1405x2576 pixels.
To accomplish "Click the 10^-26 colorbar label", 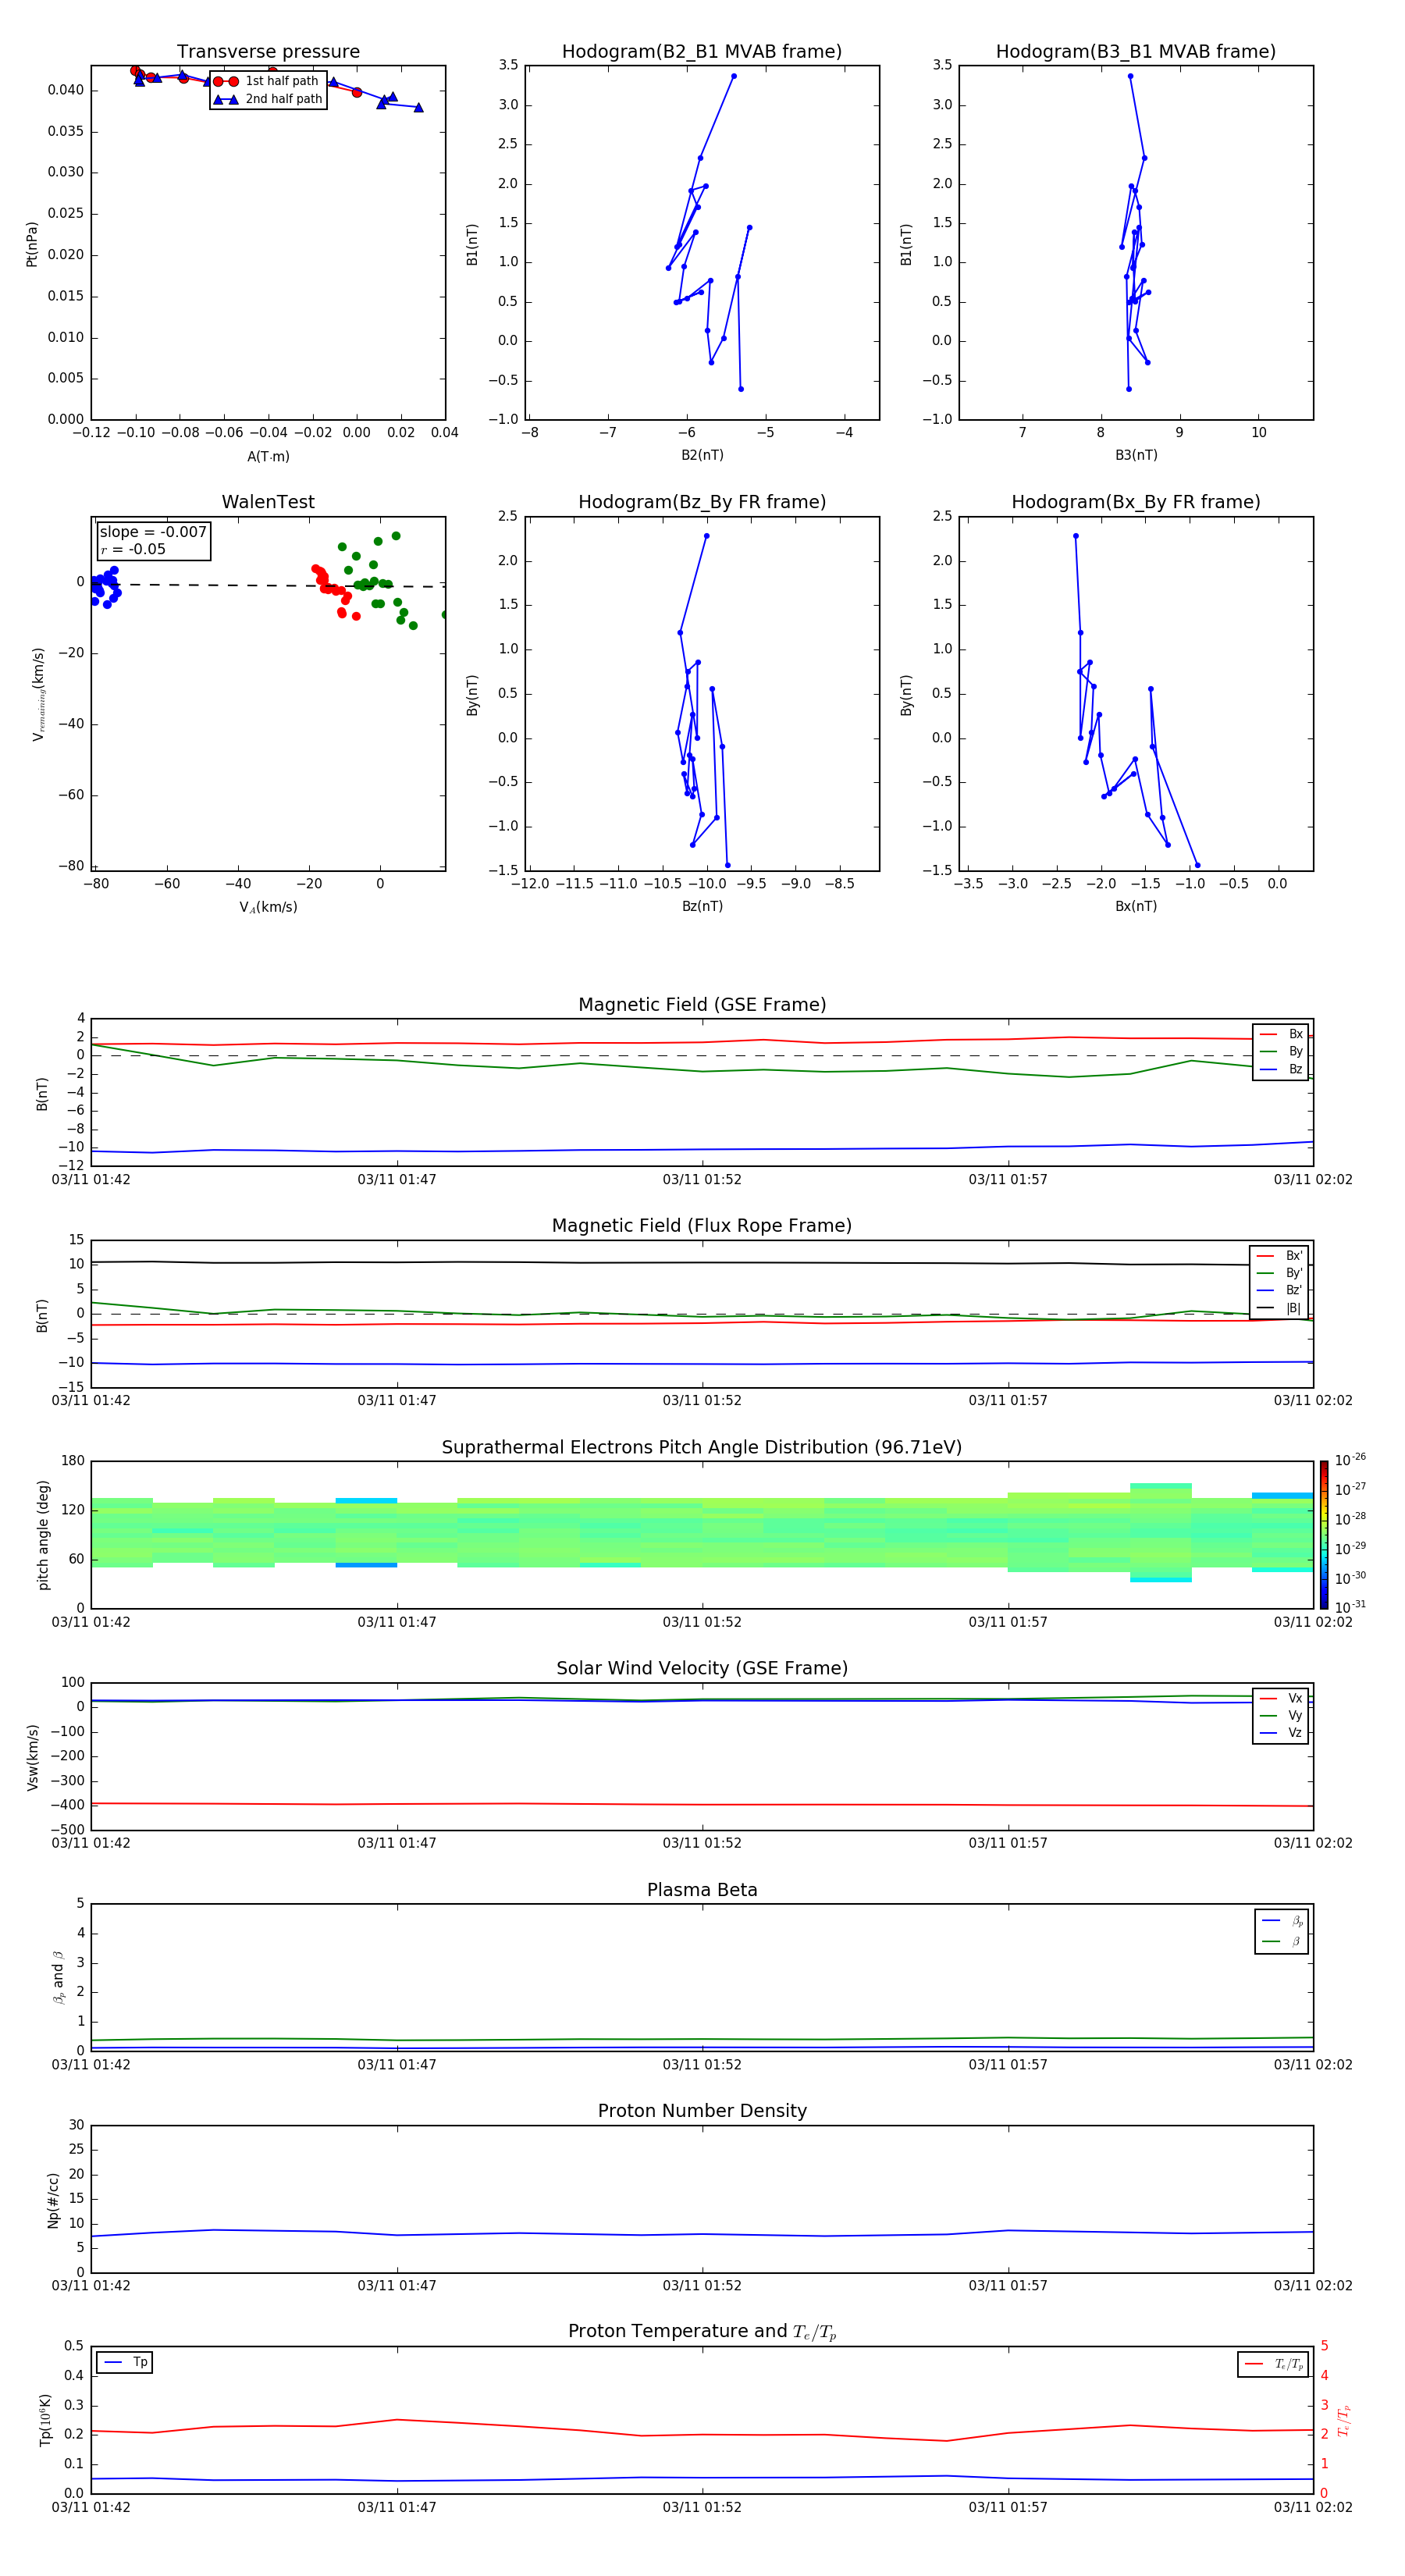I will click(x=1350, y=1460).
